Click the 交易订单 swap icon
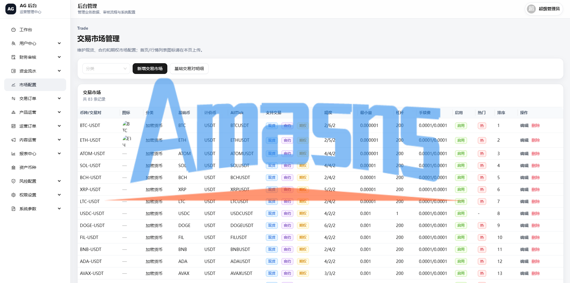This screenshot has width=570, height=283. 13,99
